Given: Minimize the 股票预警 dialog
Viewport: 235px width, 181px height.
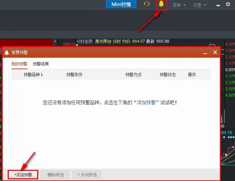Looking at the screenshot, I should point(204,52).
